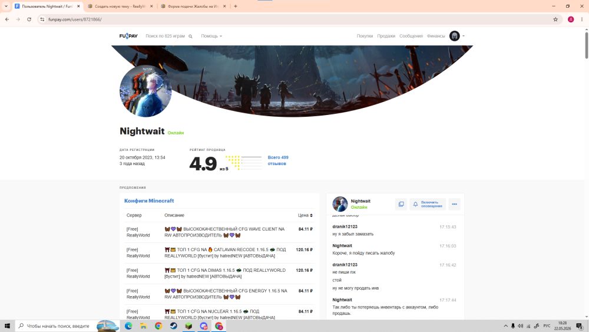Screen dimensions: 589x332
Task: Open the chat three-dots more menu
Action: [x=454, y=204]
